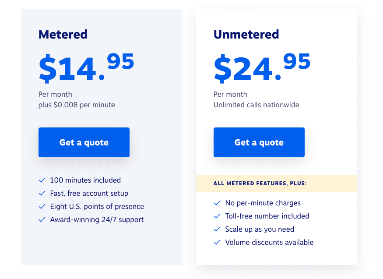The height and width of the screenshot is (279, 383).
Task: Click the $14.95 Metered price
Action: point(86,68)
